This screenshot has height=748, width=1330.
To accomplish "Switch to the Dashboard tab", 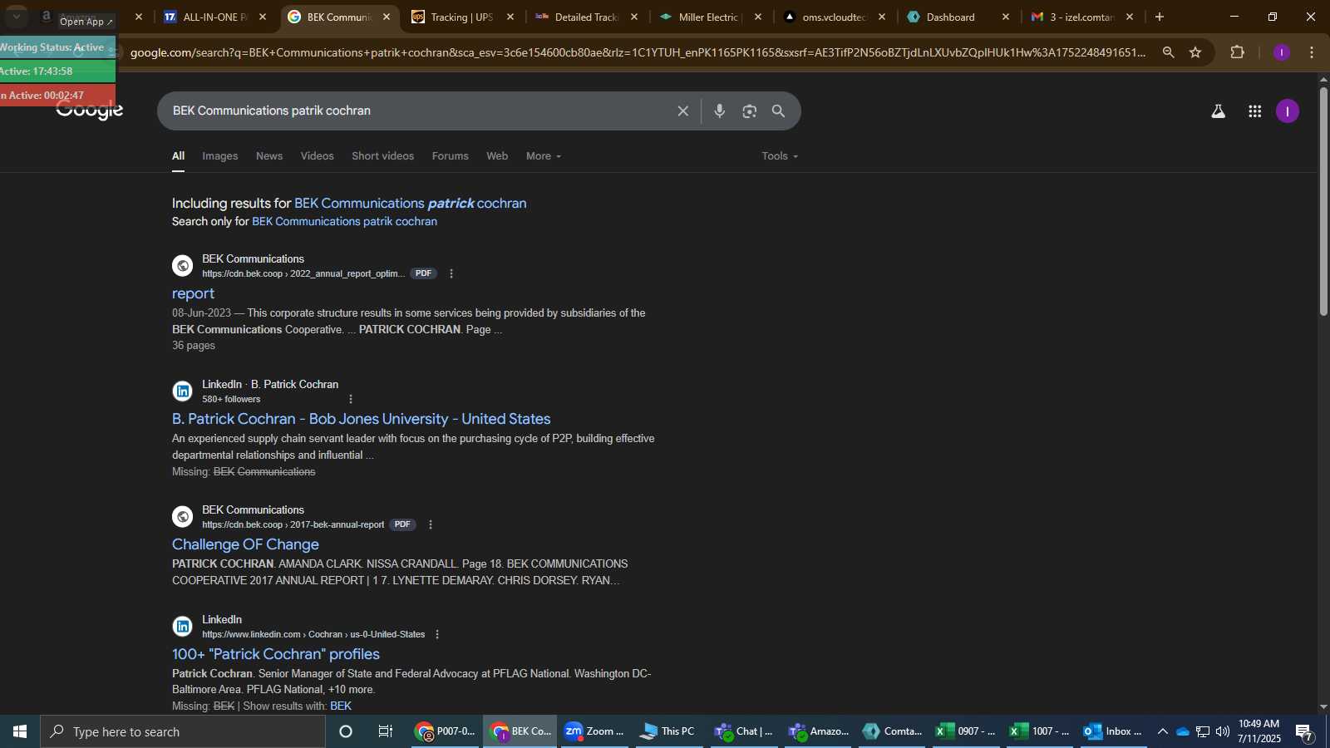I will (958, 17).
